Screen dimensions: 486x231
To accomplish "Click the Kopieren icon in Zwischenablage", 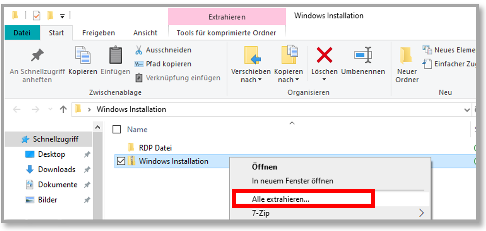I will (83, 56).
